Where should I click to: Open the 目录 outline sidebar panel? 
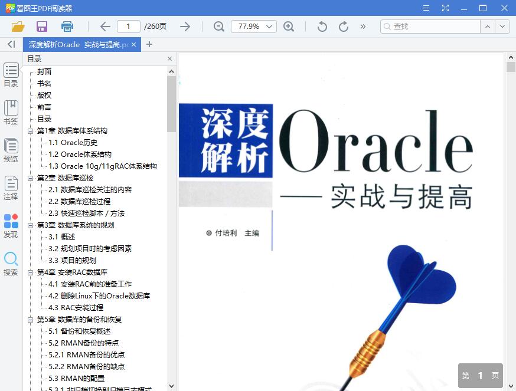click(11, 75)
